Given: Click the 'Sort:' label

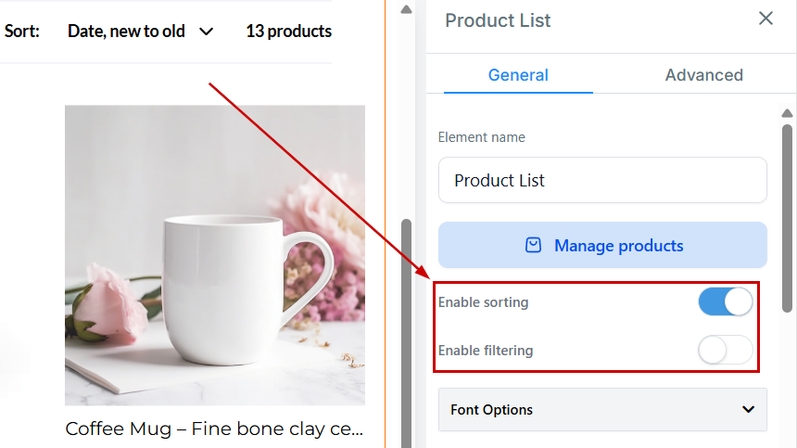Looking at the screenshot, I should pyautogui.click(x=22, y=32).
